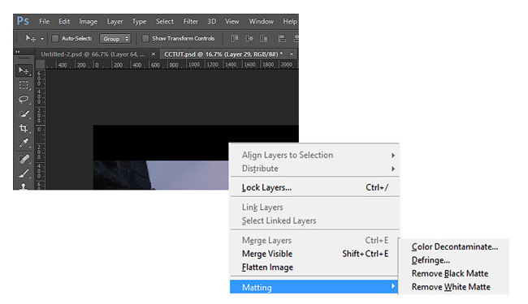The height and width of the screenshot is (304, 528).
Task: Expand the Distribute submenu arrow
Action: click(x=392, y=169)
